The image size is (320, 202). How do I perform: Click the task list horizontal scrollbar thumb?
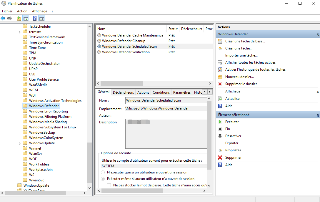tap(122, 84)
